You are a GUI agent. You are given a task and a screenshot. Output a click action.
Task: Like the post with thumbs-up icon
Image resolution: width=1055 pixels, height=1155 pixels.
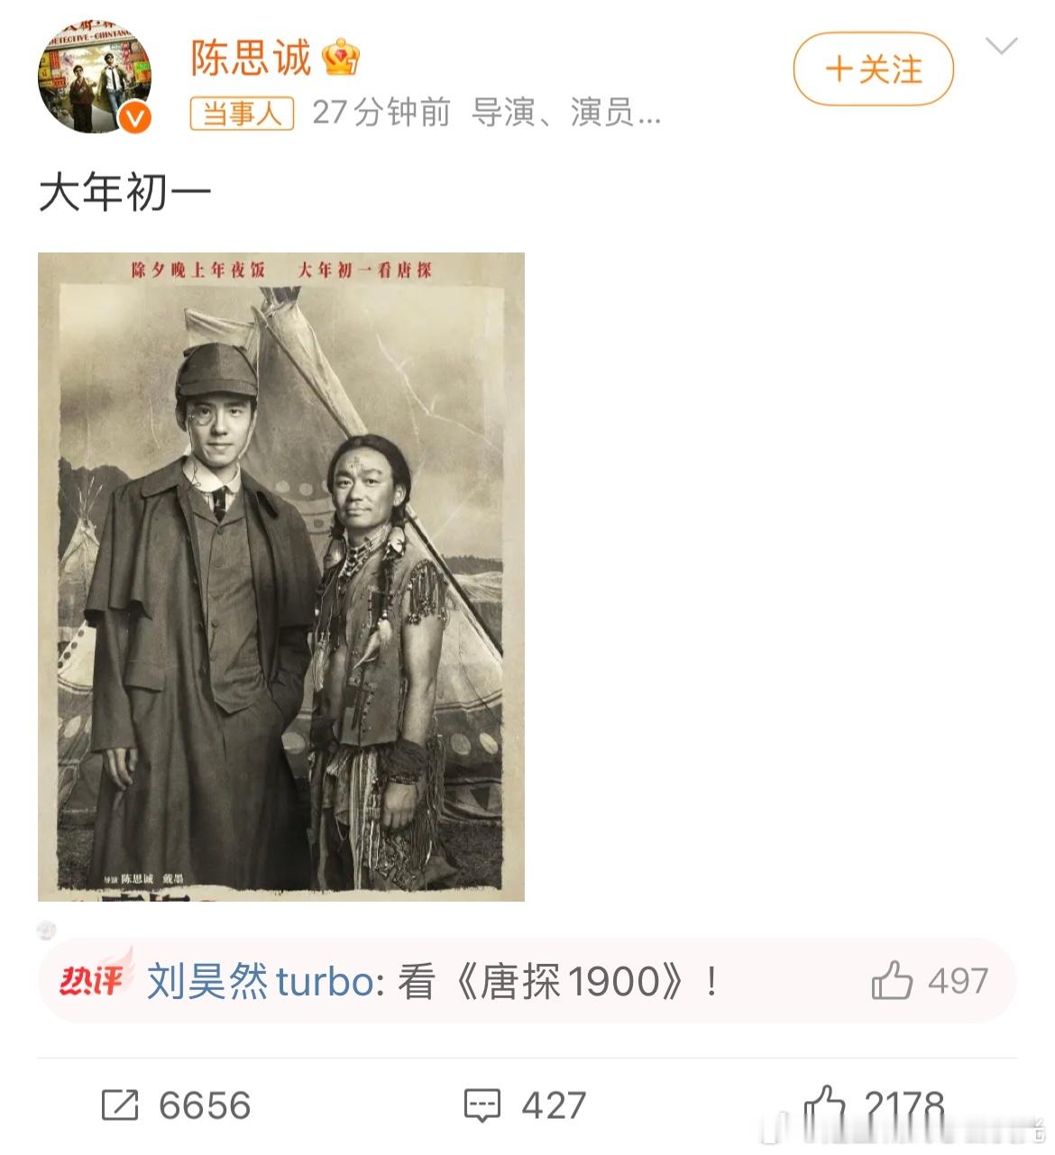click(x=824, y=1105)
